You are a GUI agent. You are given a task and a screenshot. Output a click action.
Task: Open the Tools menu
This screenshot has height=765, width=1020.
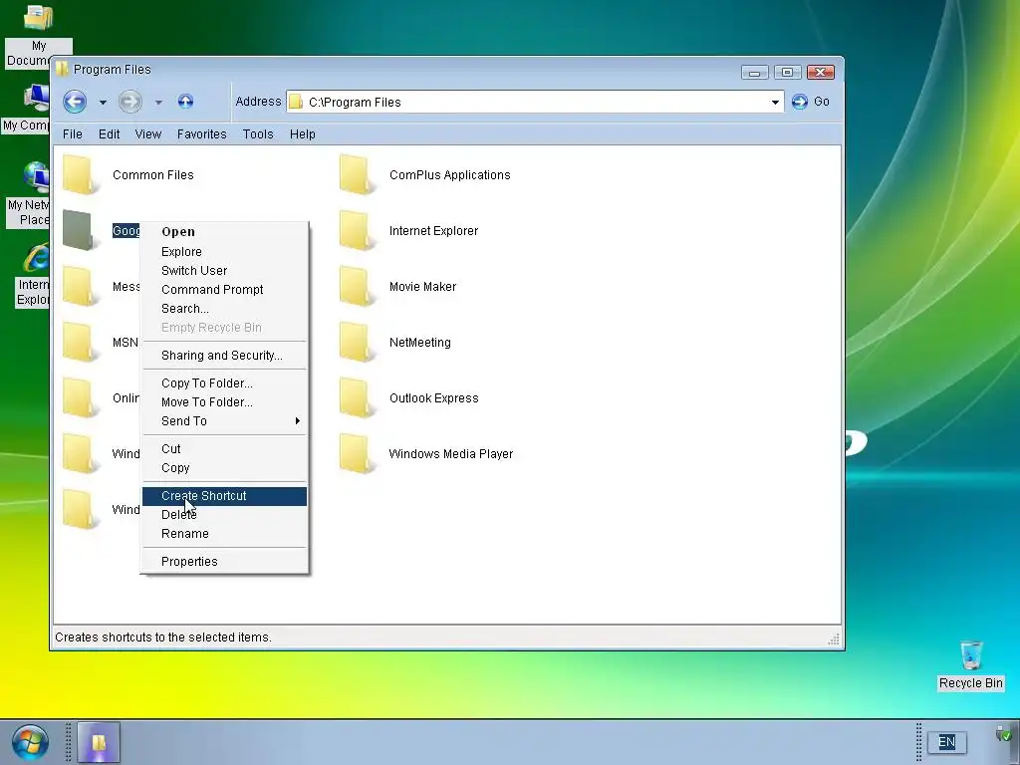(258, 134)
